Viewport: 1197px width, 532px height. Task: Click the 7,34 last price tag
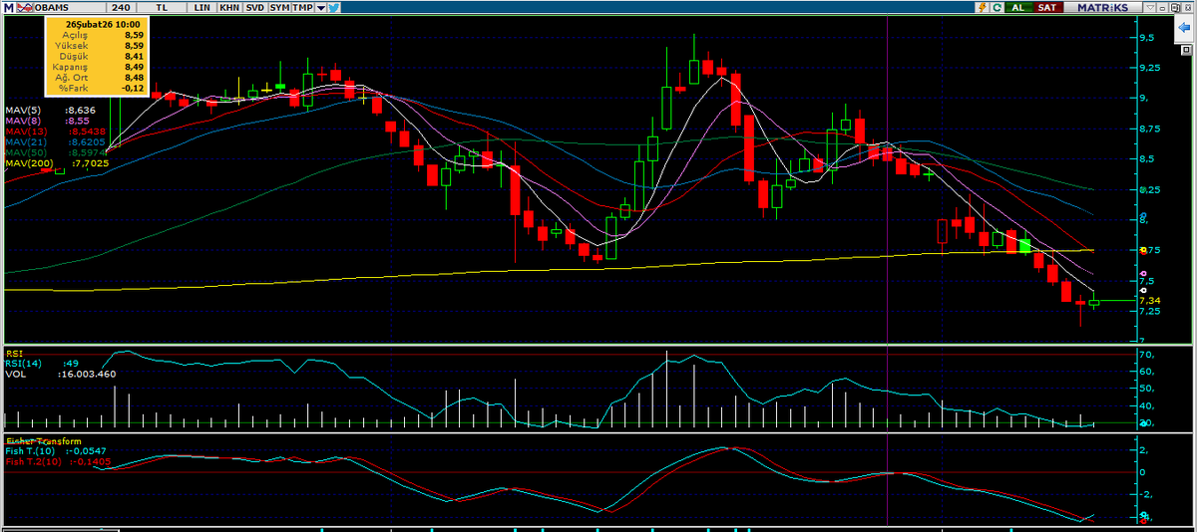coord(1148,300)
